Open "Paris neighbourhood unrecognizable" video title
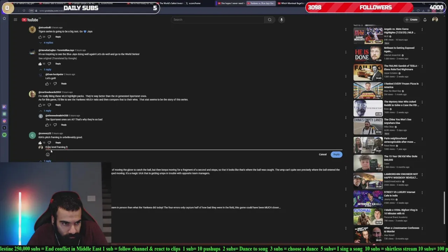This screenshot has width=448, height=252. click(x=400, y=140)
